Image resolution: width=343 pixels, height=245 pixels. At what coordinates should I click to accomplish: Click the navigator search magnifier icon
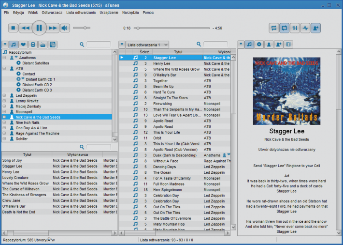(x=82, y=45)
